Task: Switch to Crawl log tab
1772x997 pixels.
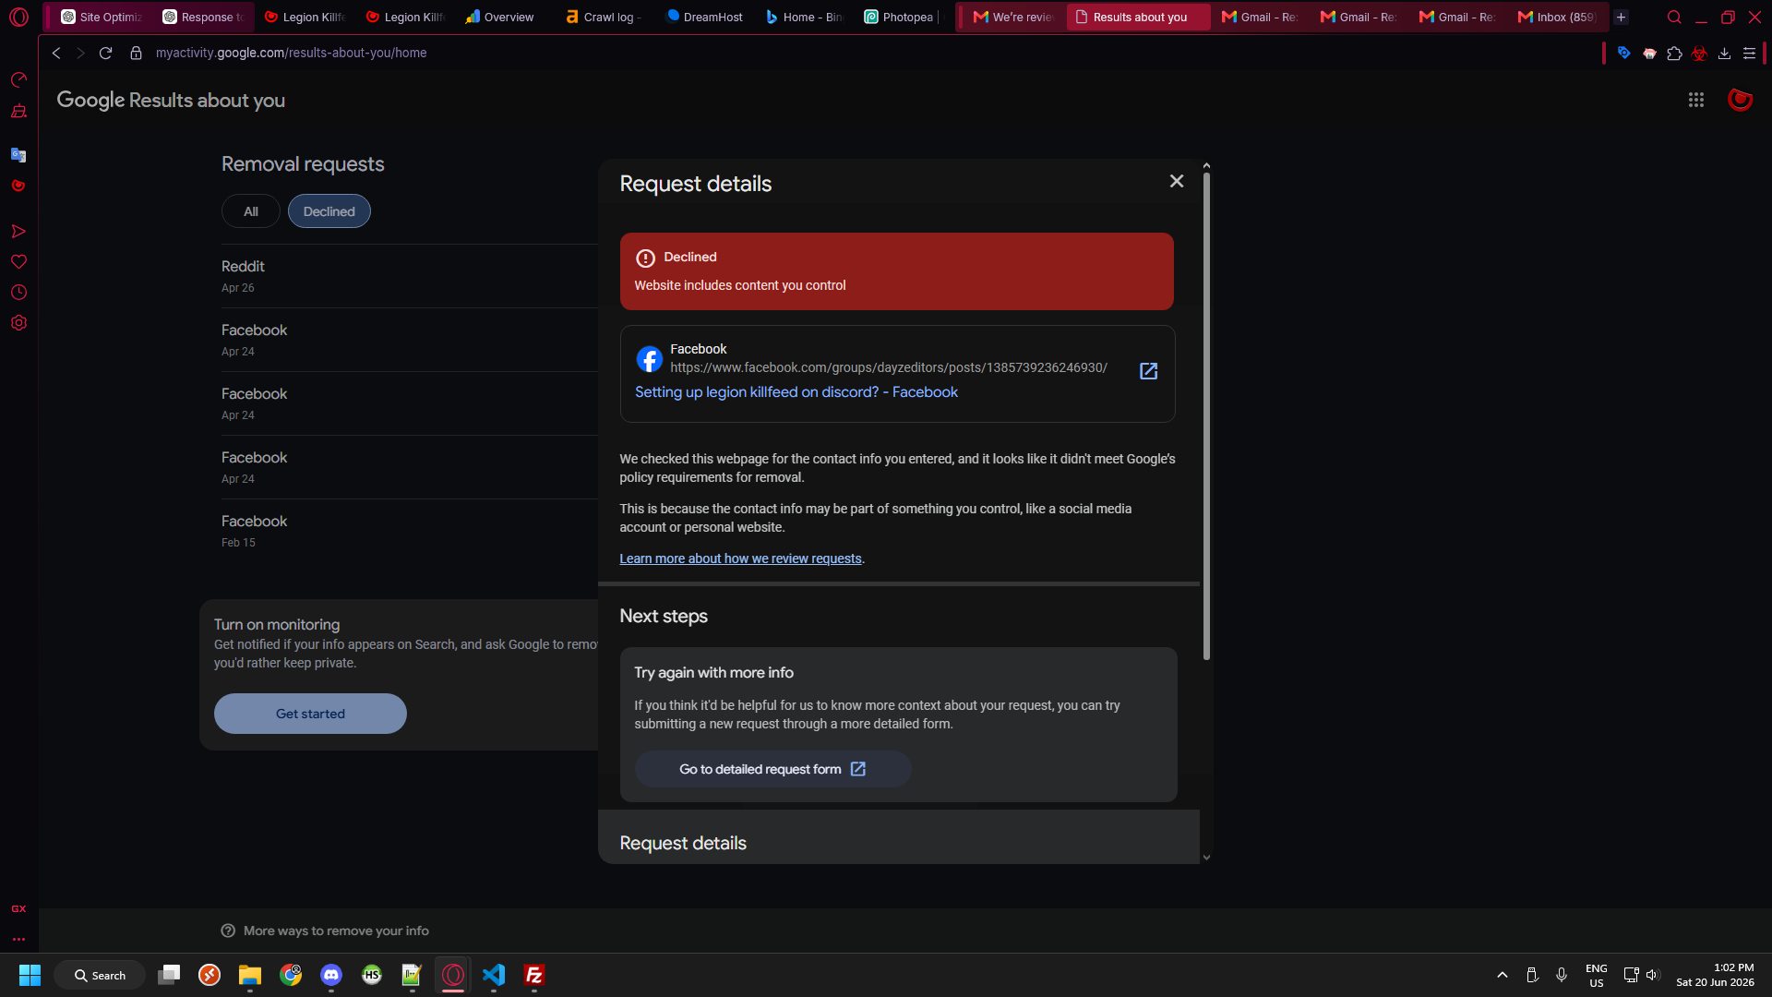Action: tap(604, 18)
